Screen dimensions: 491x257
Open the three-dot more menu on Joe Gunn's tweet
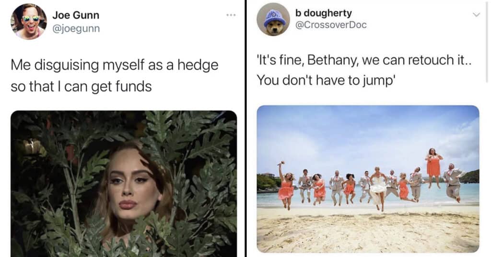231,15
